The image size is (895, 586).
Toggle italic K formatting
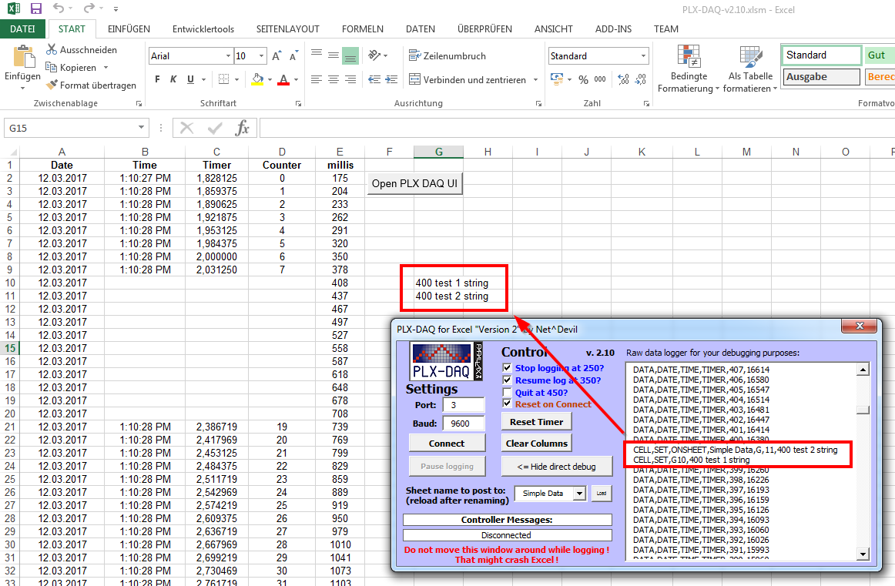pyautogui.click(x=173, y=80)
